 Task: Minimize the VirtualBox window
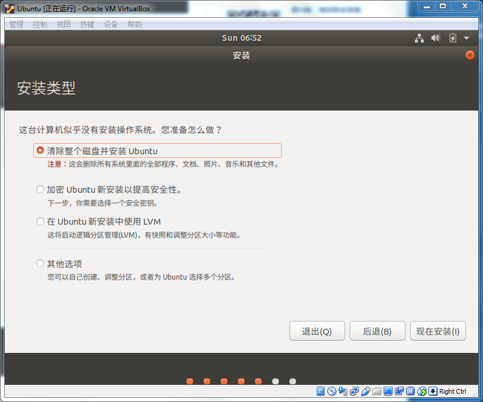click(427, 6)
